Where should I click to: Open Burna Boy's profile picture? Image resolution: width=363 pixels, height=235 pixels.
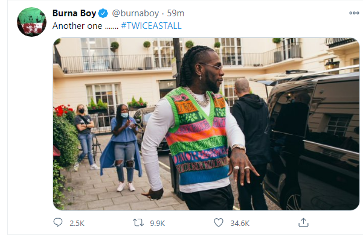click(32, 22)
